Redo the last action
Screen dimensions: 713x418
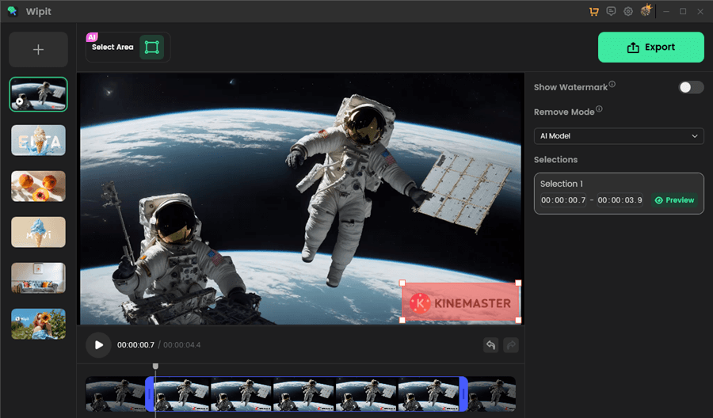tap(511, 345)
